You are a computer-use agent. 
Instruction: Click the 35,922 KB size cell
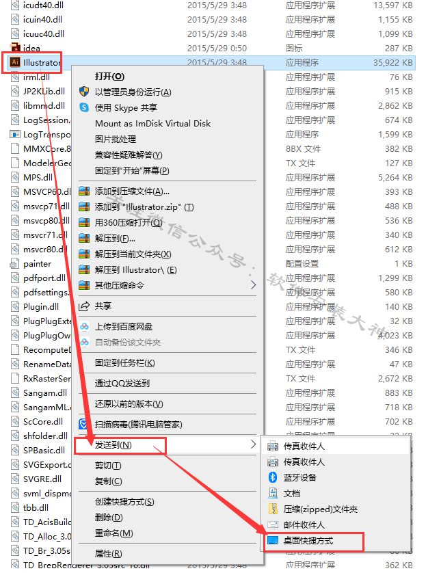coord(392,62)
